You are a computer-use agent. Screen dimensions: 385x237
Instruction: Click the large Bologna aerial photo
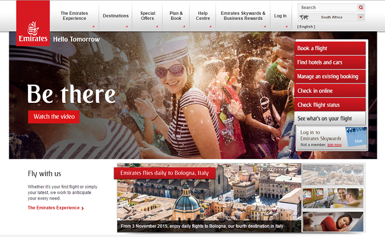[209, 198]
